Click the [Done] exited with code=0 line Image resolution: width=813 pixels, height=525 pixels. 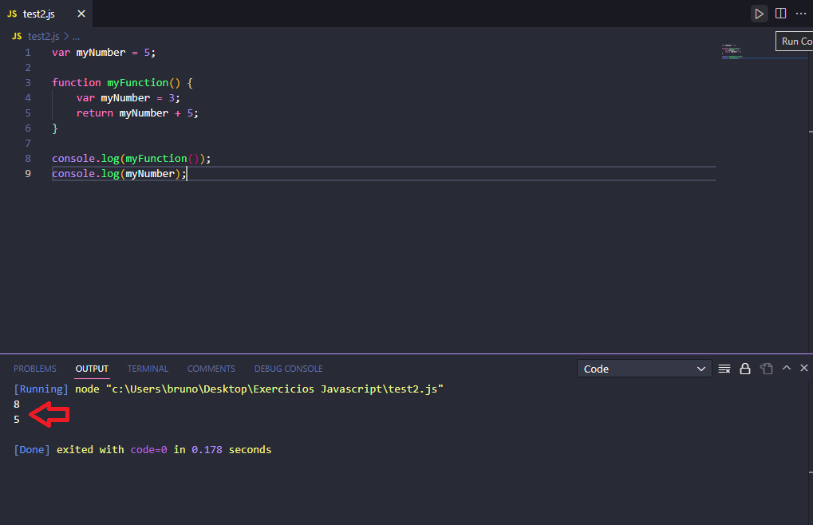(143, 449)
